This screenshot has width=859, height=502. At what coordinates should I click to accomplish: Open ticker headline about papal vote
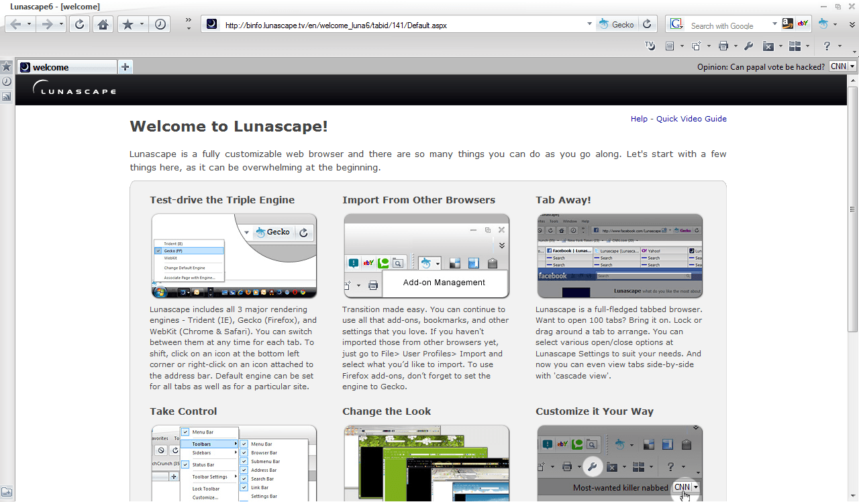click(x=761, y=66)
